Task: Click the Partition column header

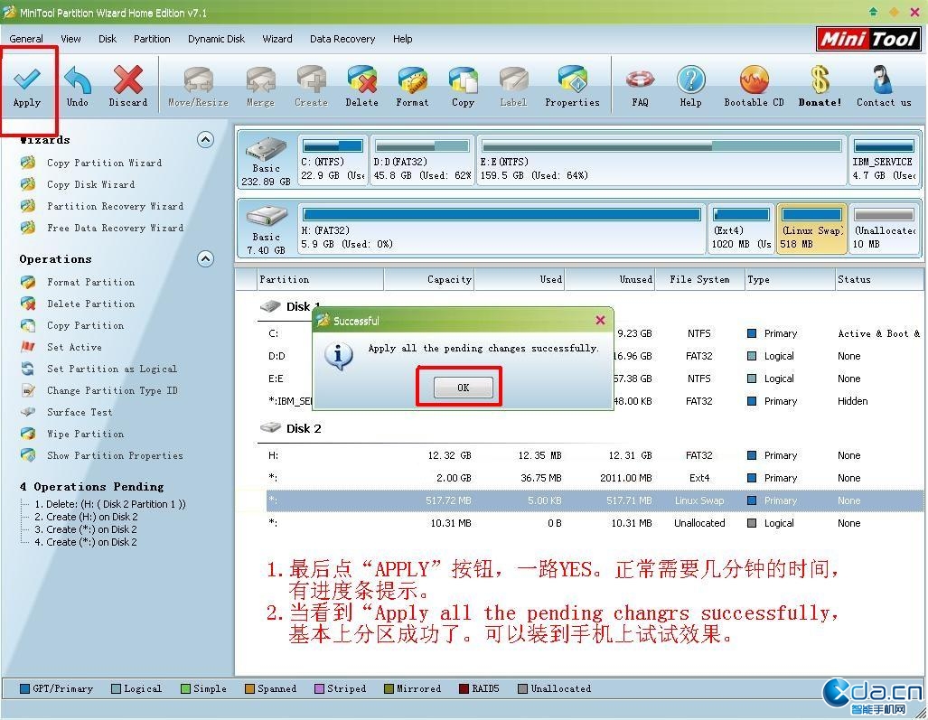Action: coord(320,279)
